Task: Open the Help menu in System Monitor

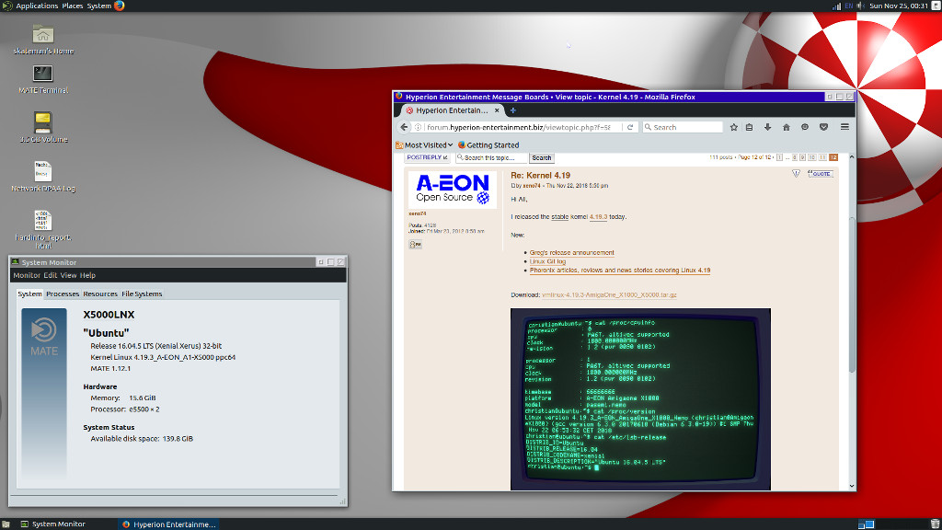Action: [x=87, y=275]
